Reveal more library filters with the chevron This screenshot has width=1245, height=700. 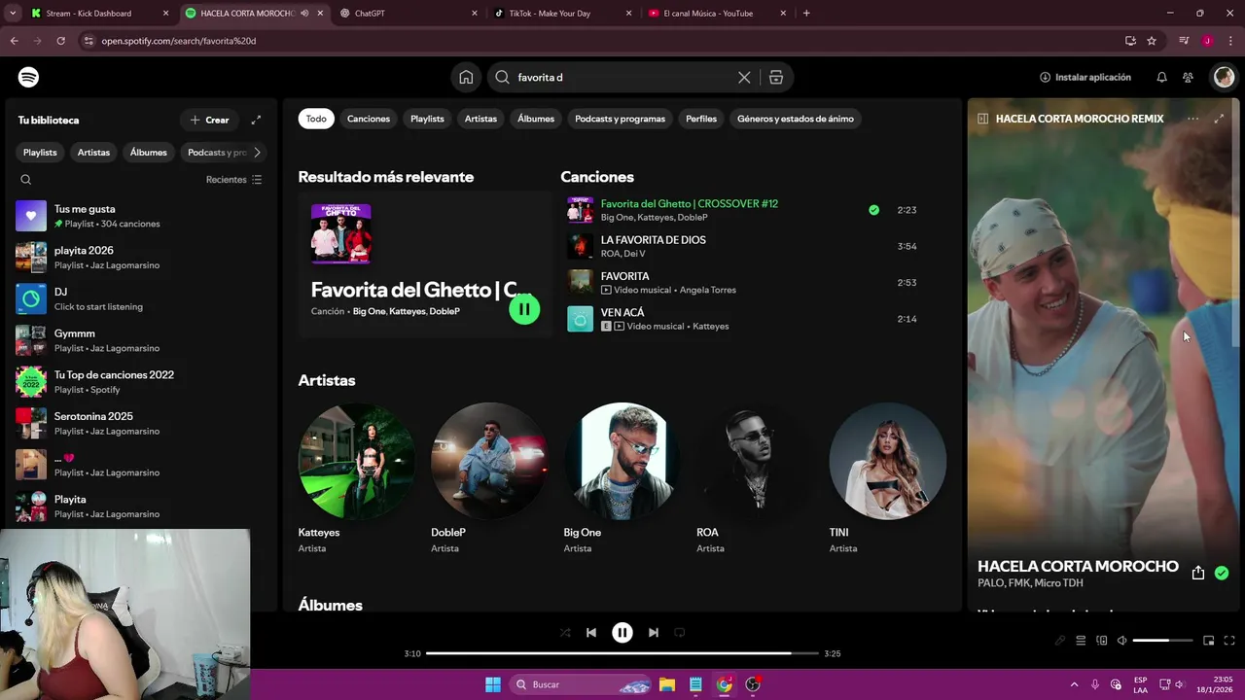click(257, 153)
